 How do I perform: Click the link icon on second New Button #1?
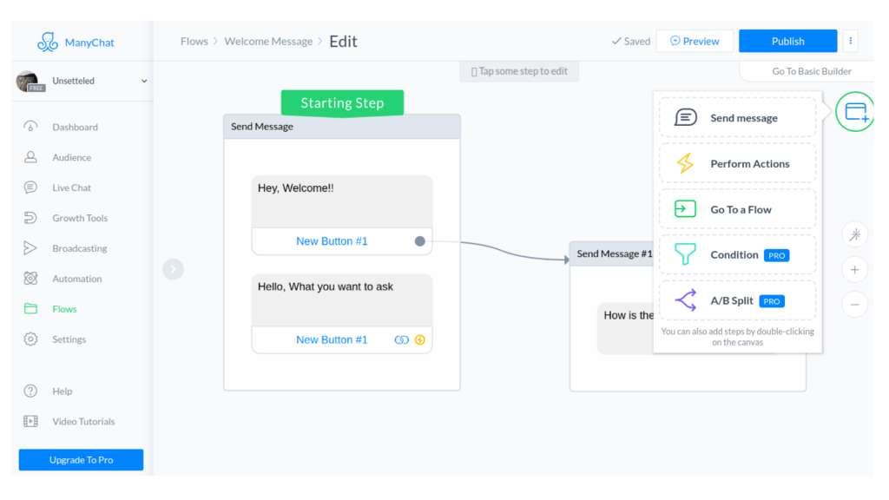point(401,340)
